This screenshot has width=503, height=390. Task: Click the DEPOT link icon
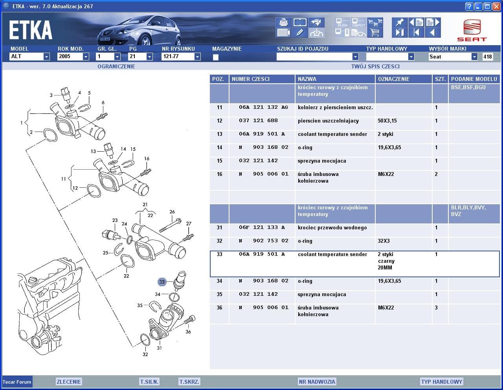click(x=358, y=22)
